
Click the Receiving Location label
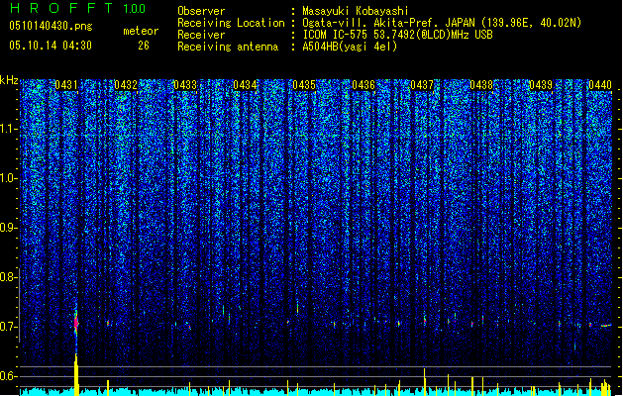(231, 23)
